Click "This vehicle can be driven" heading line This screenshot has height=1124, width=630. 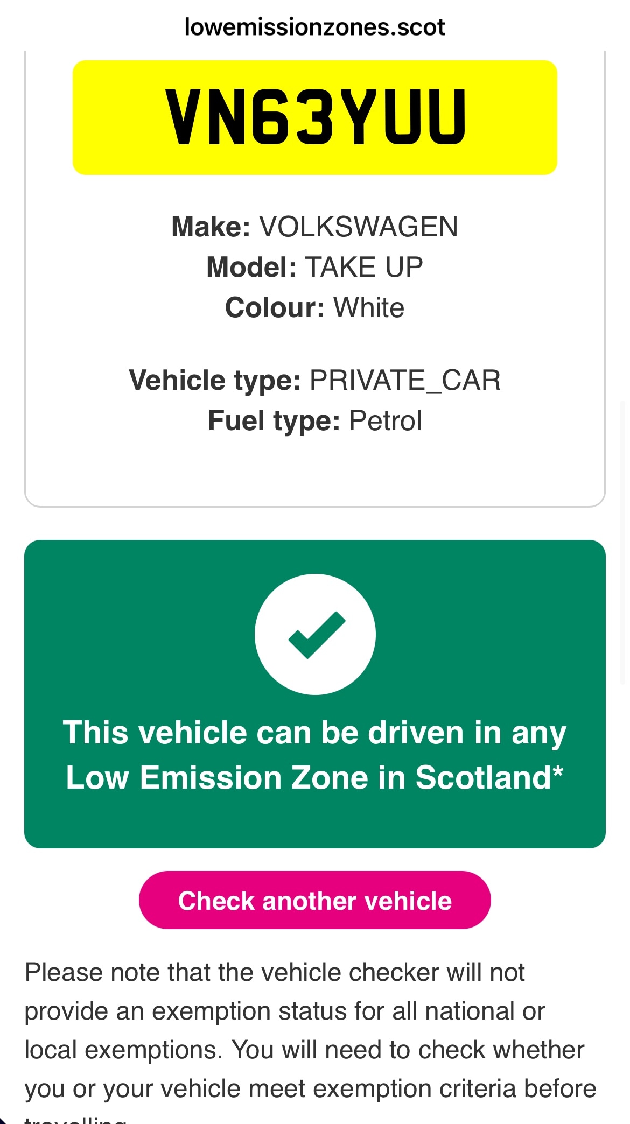[x=314, y=733]
